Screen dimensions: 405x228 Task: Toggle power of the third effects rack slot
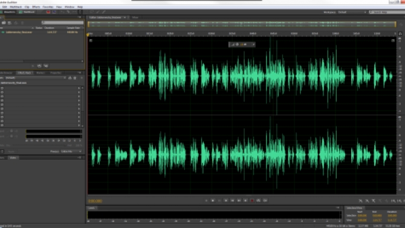(x=2, y=96)
